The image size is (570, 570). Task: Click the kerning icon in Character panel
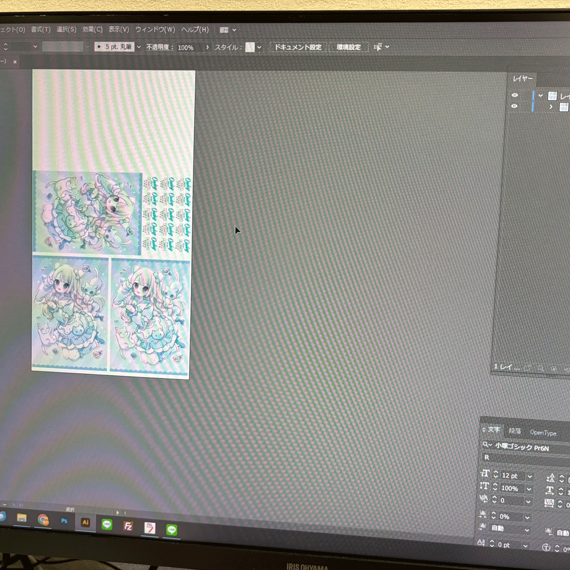click(x=484, y=499)
